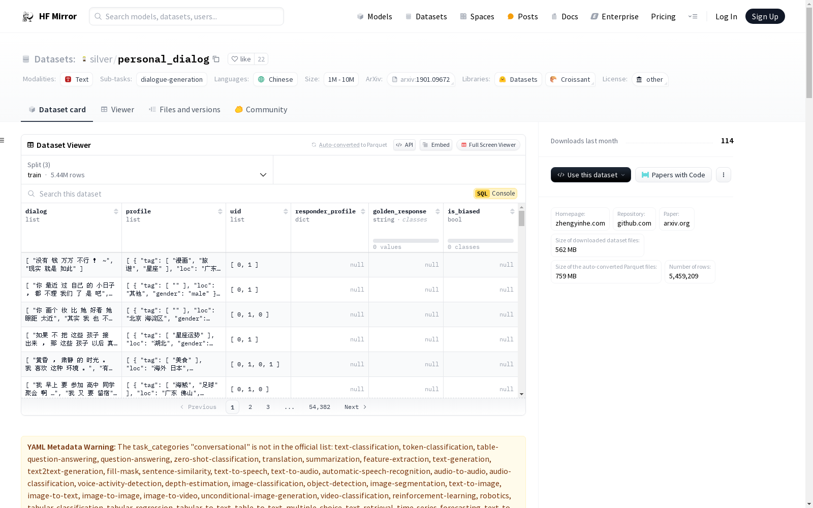
Task: Click the heart like button
Action: (241, 59)
